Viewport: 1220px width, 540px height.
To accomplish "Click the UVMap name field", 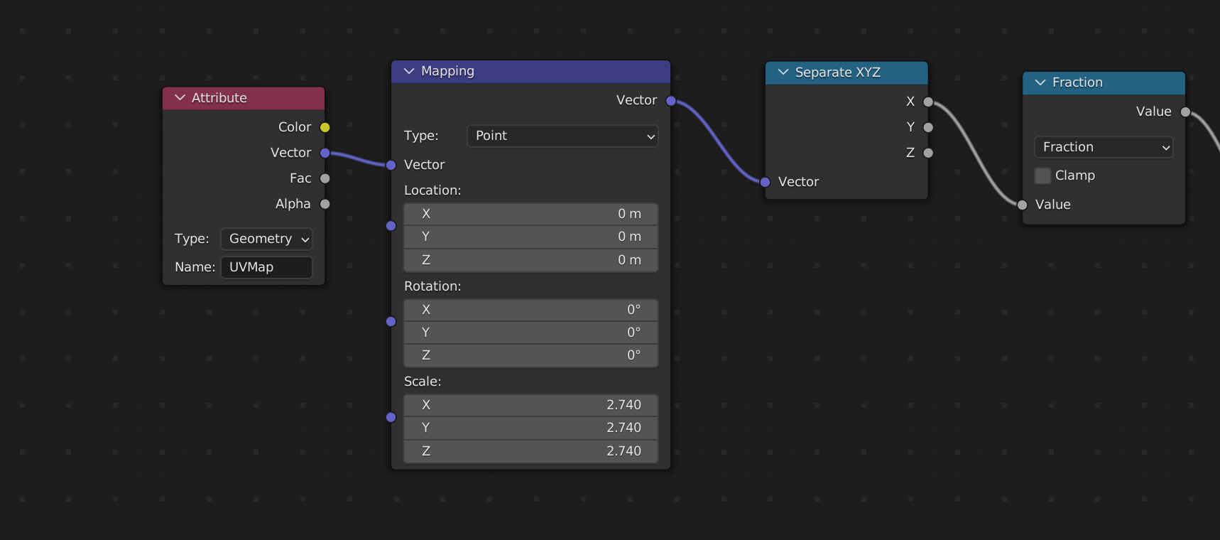I will click(266, 267).
